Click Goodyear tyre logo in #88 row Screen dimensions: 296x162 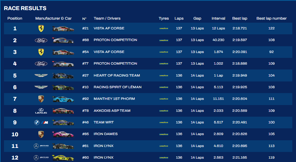click(x=164, y=40)
